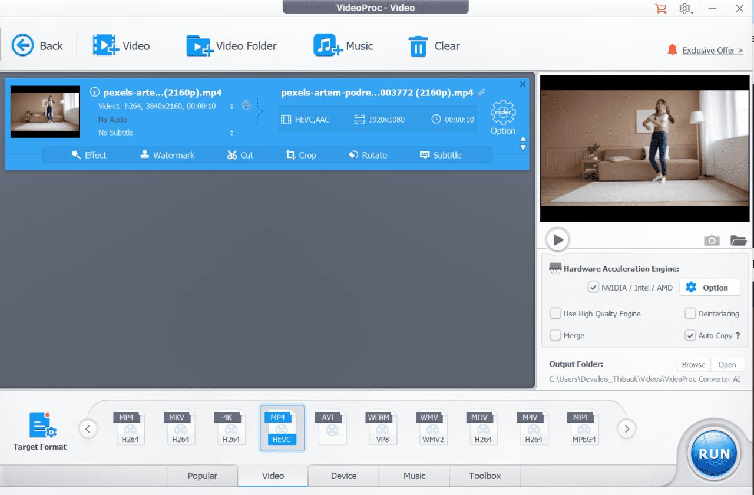Rename output file with the pencil icon
This screenshot has height=495, width=754.
[x=482, y=93]
